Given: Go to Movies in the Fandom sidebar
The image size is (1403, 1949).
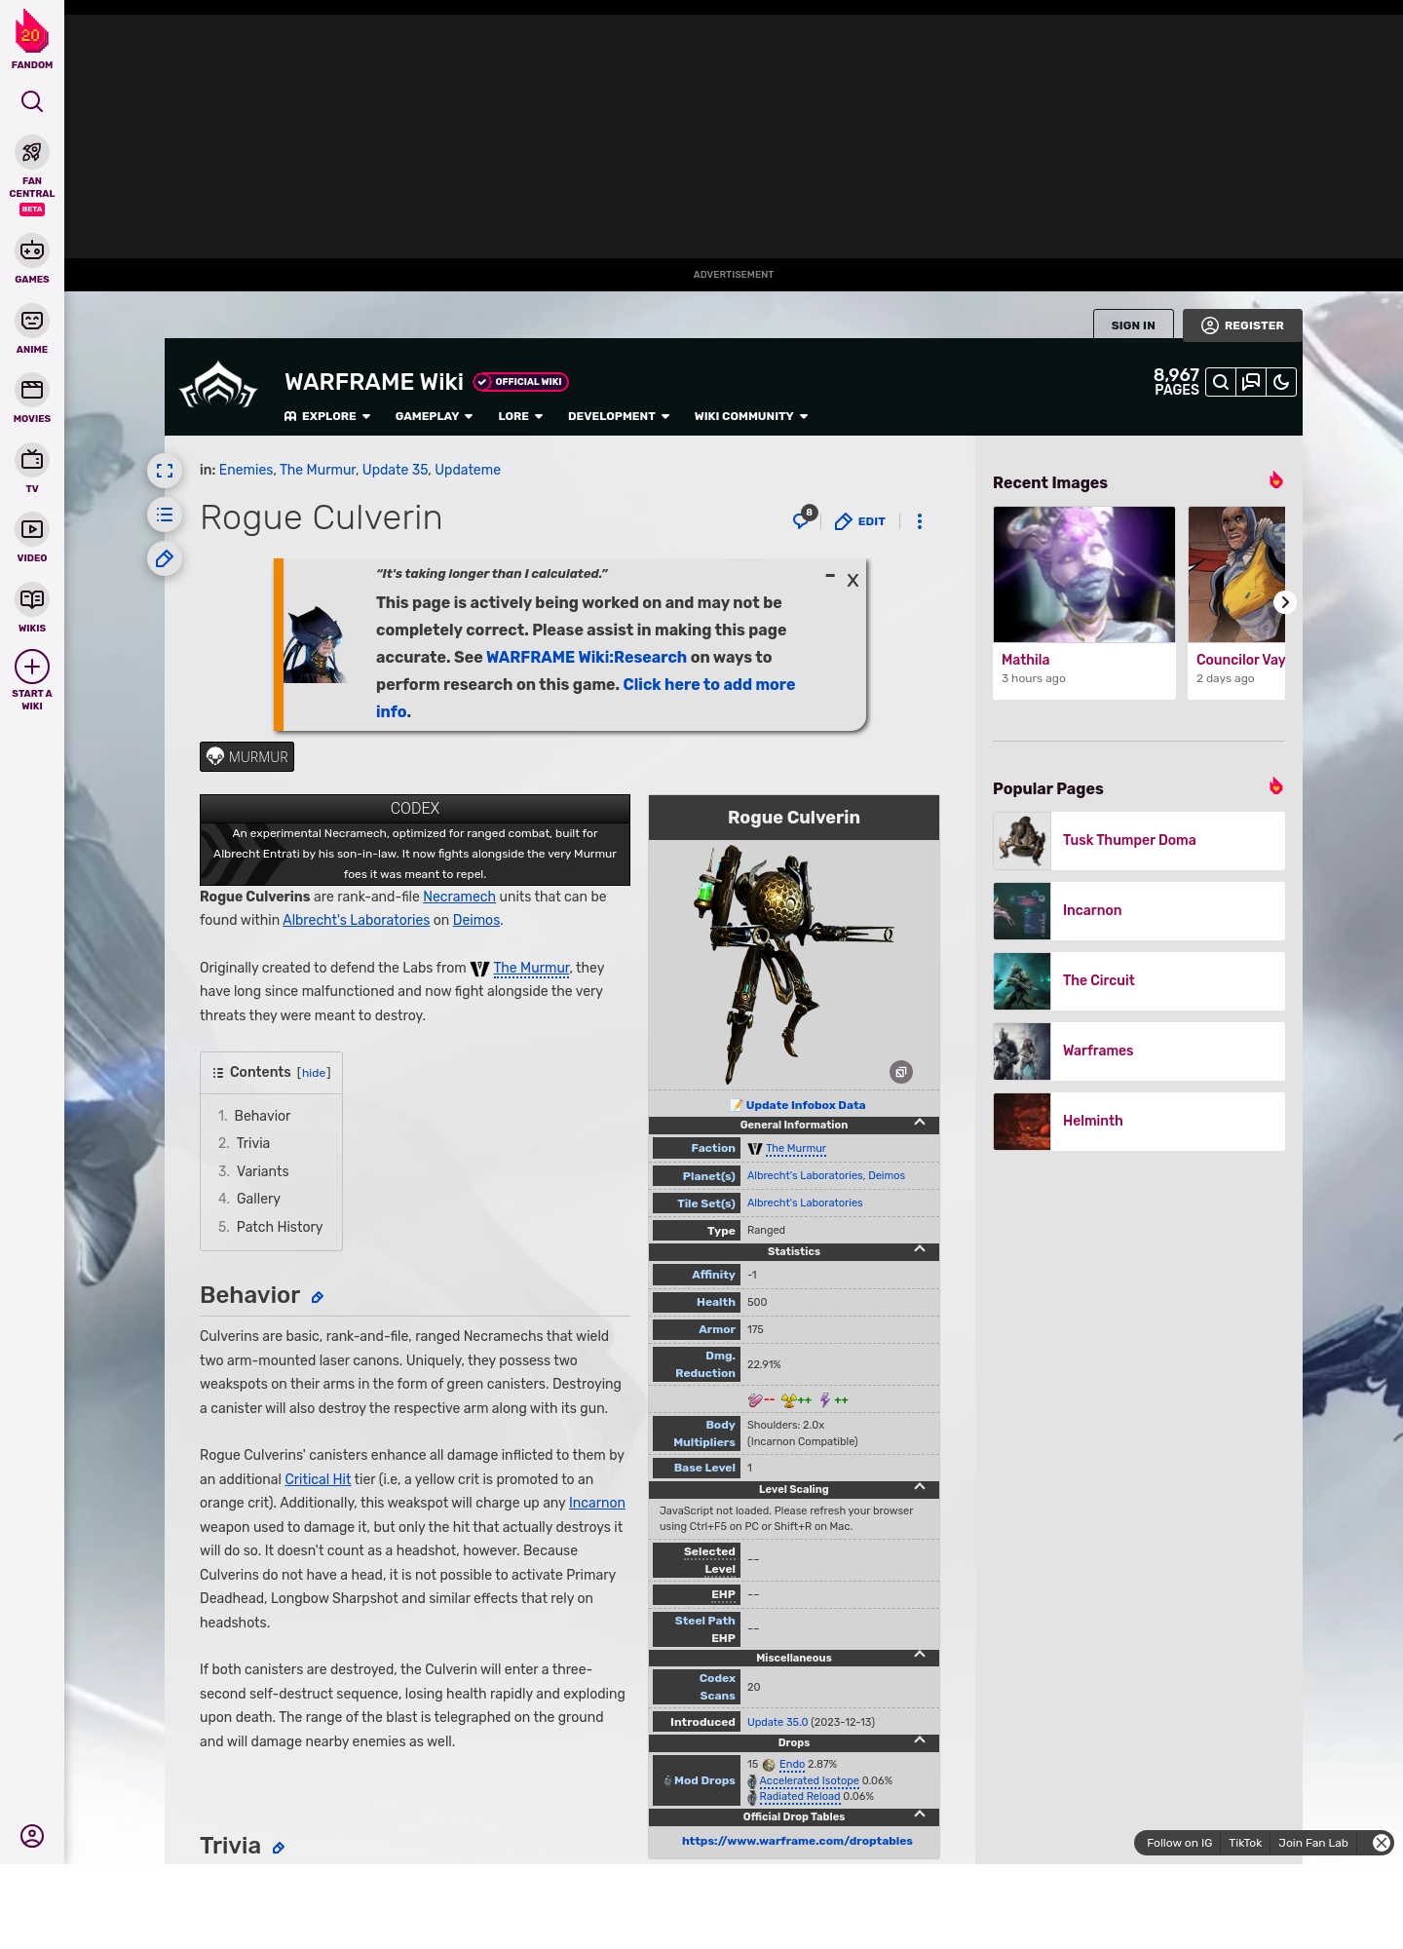Looking at the screenshot, I should click(x=32, y=399).
